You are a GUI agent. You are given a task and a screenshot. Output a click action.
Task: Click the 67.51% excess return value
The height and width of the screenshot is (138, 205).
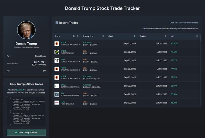pyautogui.click(x=174, y=78)
